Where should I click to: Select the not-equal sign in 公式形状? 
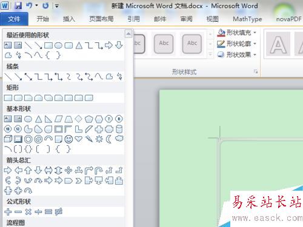click(59, 212)
